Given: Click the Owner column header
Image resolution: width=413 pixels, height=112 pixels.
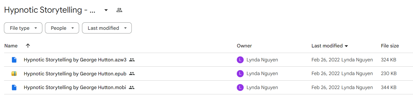Looking at the screenshot, I should pyautogui.click(x=244, y=46).
